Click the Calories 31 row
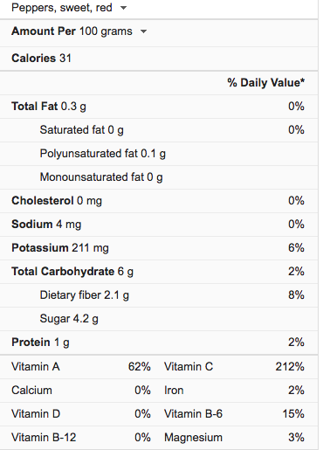 click(x=159, y=59)
